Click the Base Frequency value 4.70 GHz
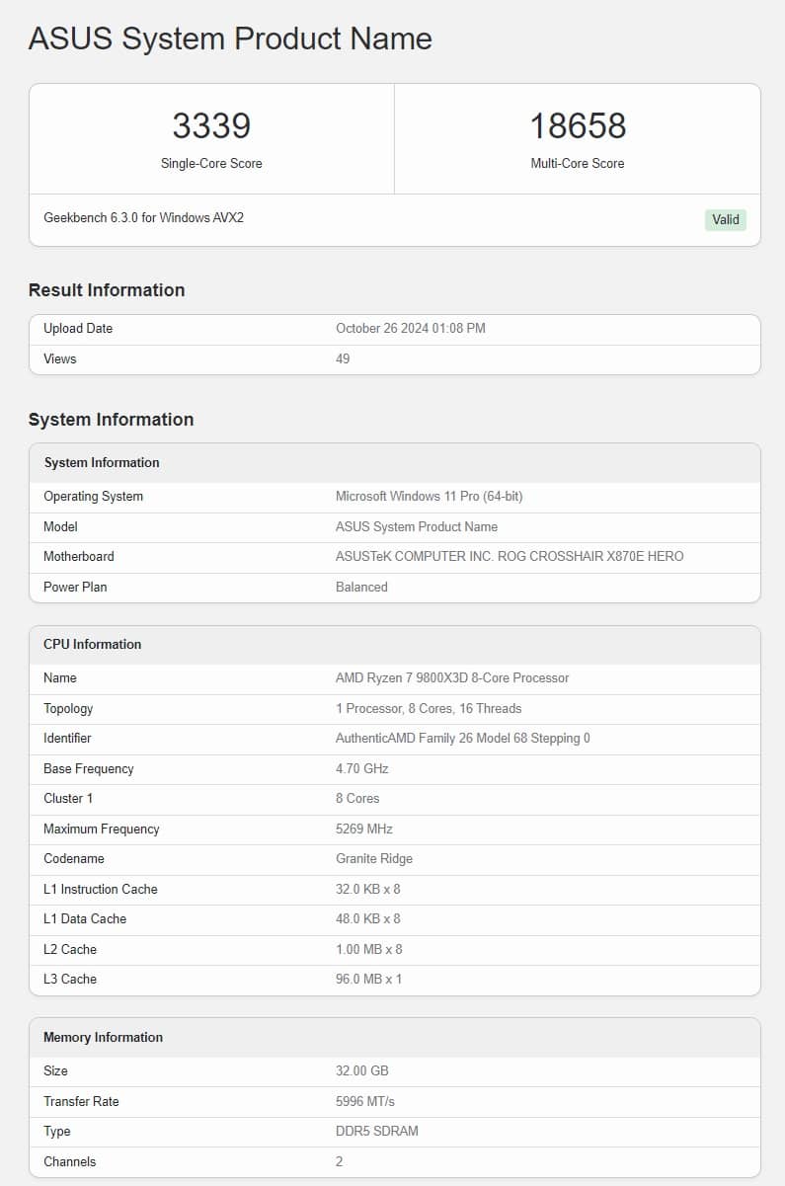 [x=362, y=768]
